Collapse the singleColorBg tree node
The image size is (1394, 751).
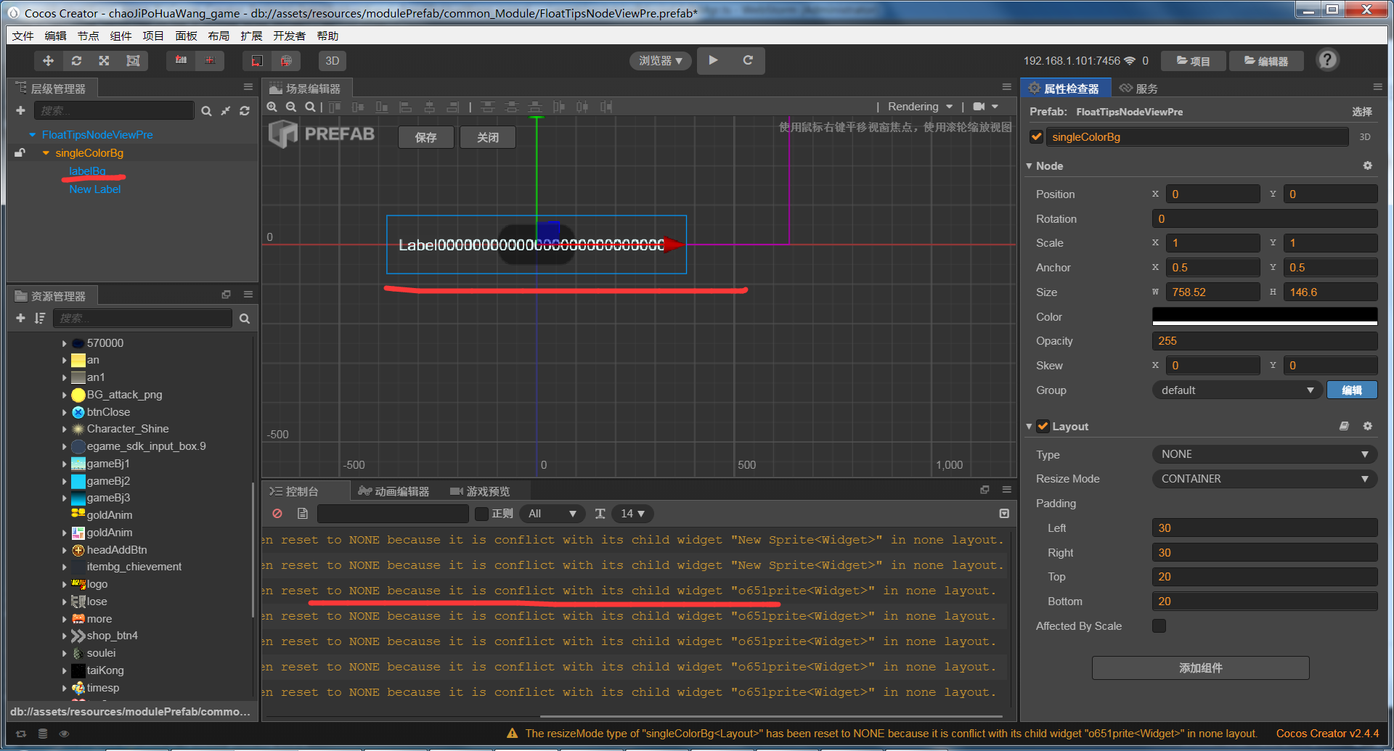[x=46, y=153]
